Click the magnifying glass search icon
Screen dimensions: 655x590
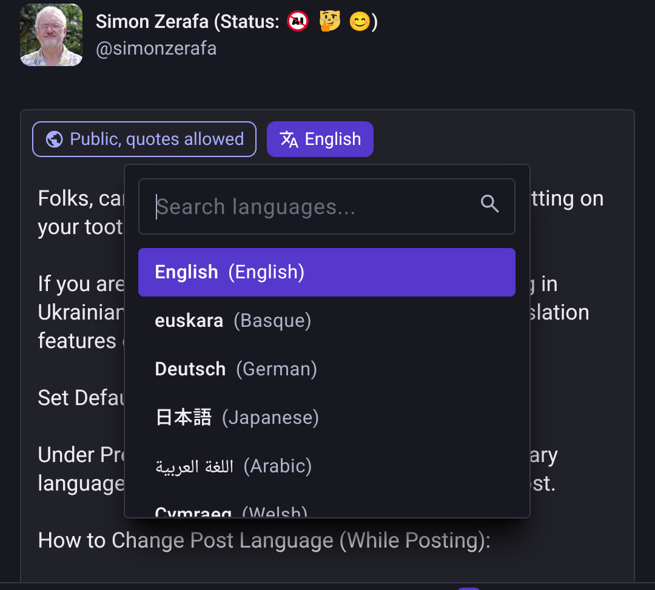pos(489,204)
